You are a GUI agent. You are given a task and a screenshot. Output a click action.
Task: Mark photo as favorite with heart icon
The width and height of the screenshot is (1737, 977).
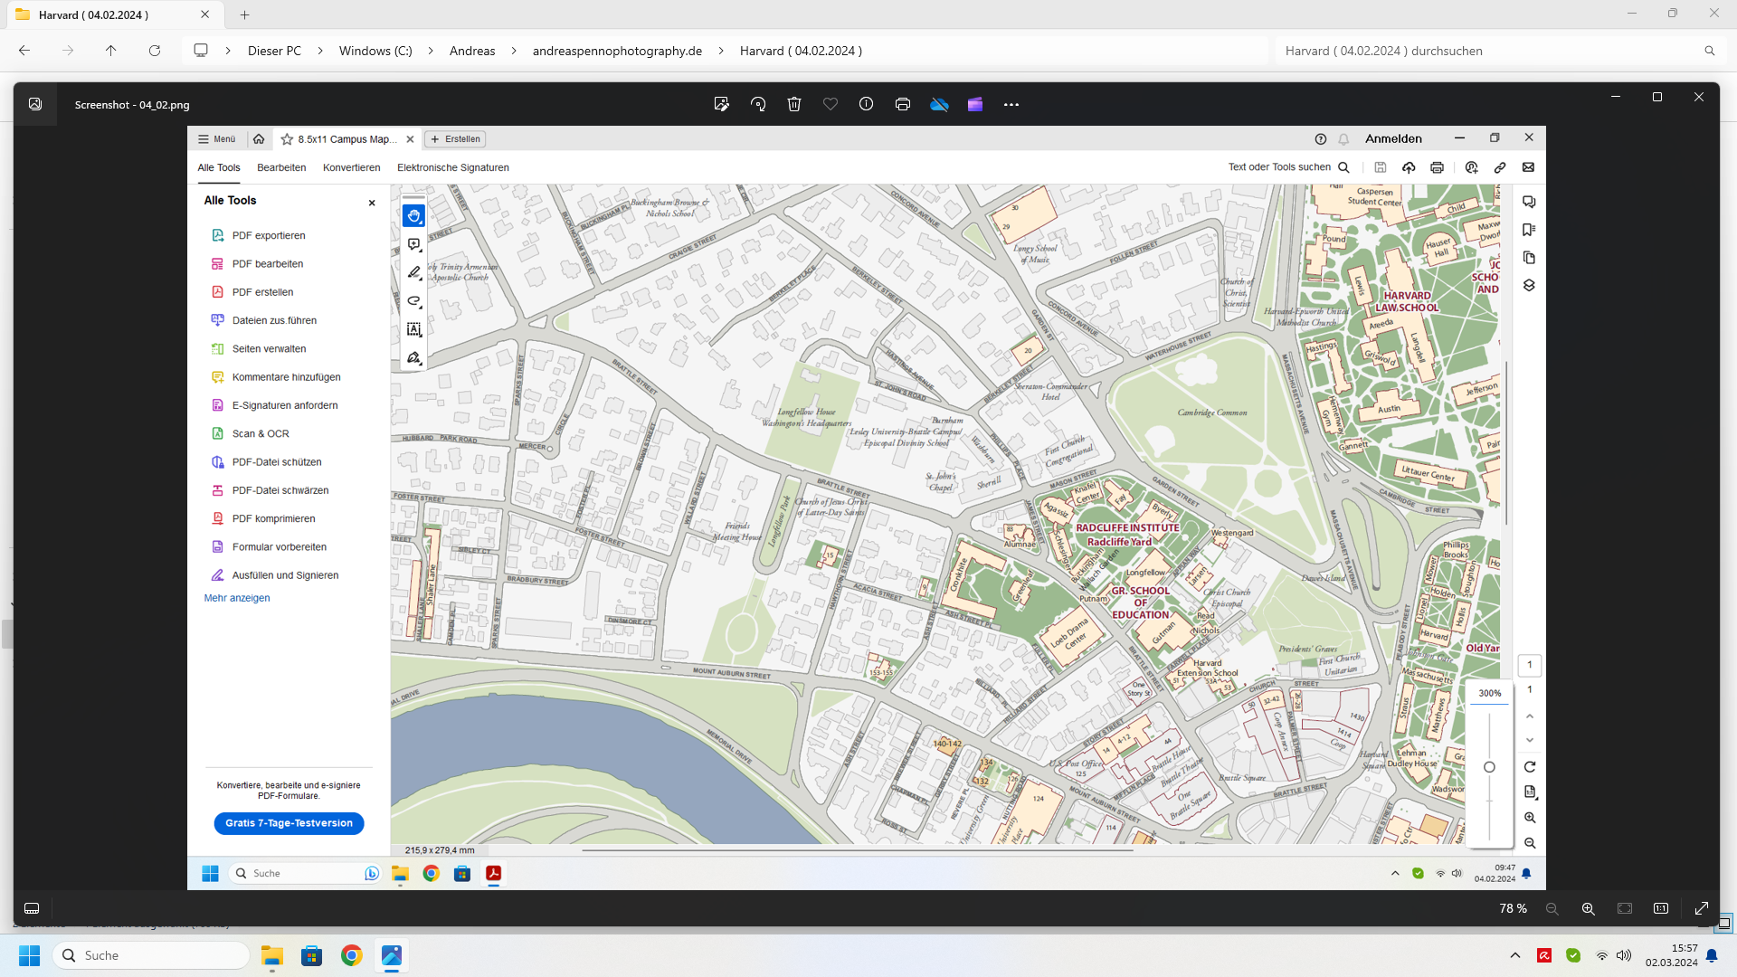831,104
